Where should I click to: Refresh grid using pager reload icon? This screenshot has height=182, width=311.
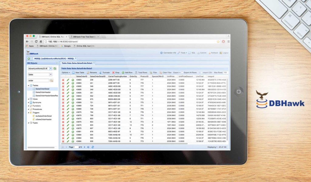93,147
